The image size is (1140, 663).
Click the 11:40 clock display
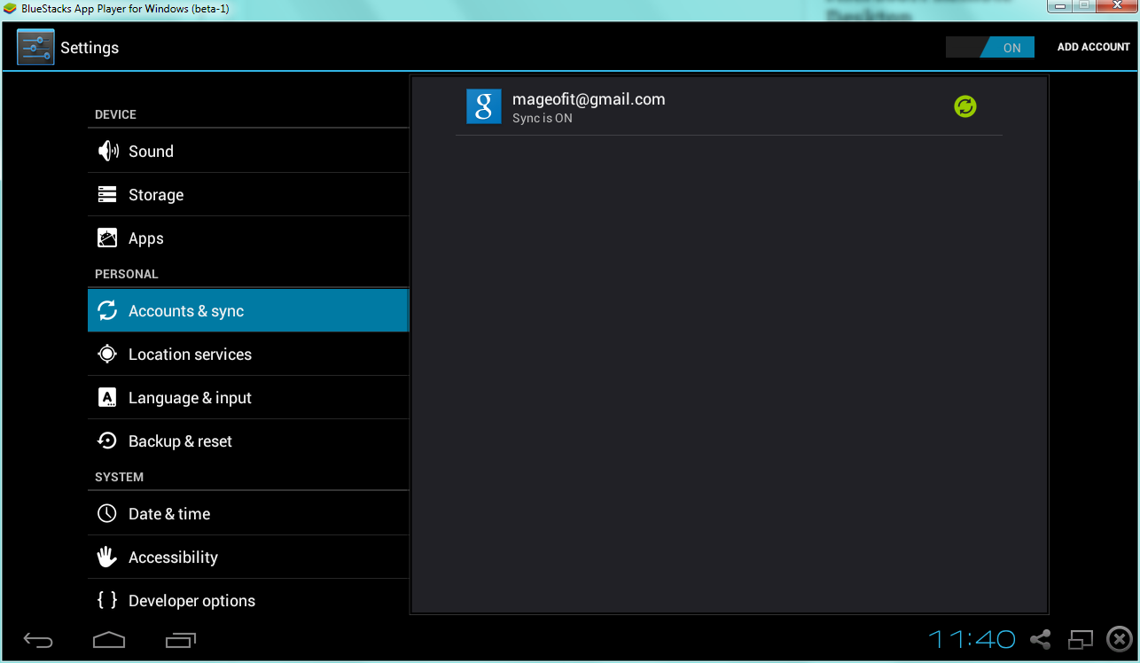coord(972,639)
